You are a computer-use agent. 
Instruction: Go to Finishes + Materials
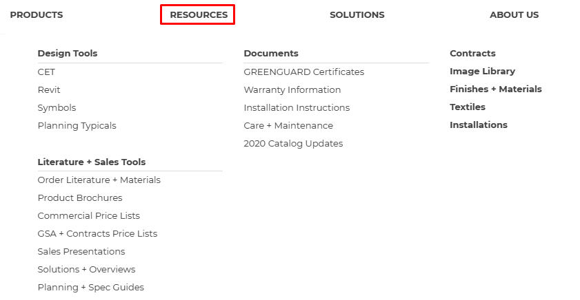pyautogui.click(x=495, y=89)
